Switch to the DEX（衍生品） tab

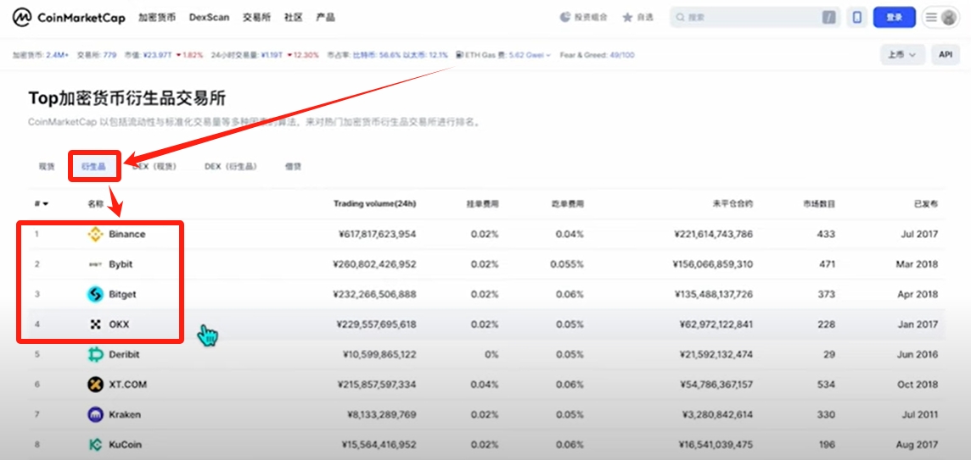click(x=230, y=166)
